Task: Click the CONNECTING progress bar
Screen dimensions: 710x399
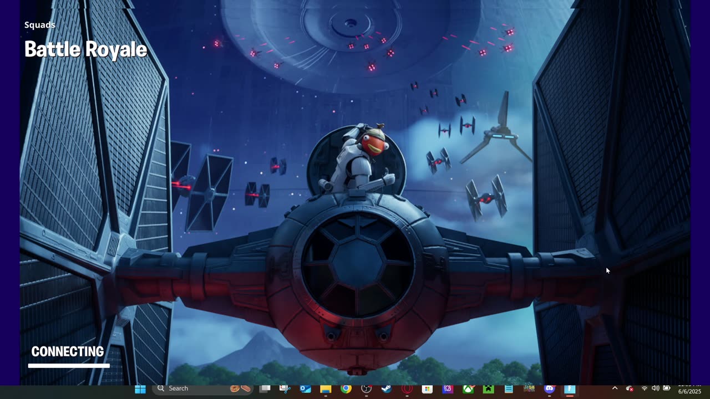Action: 69,366
